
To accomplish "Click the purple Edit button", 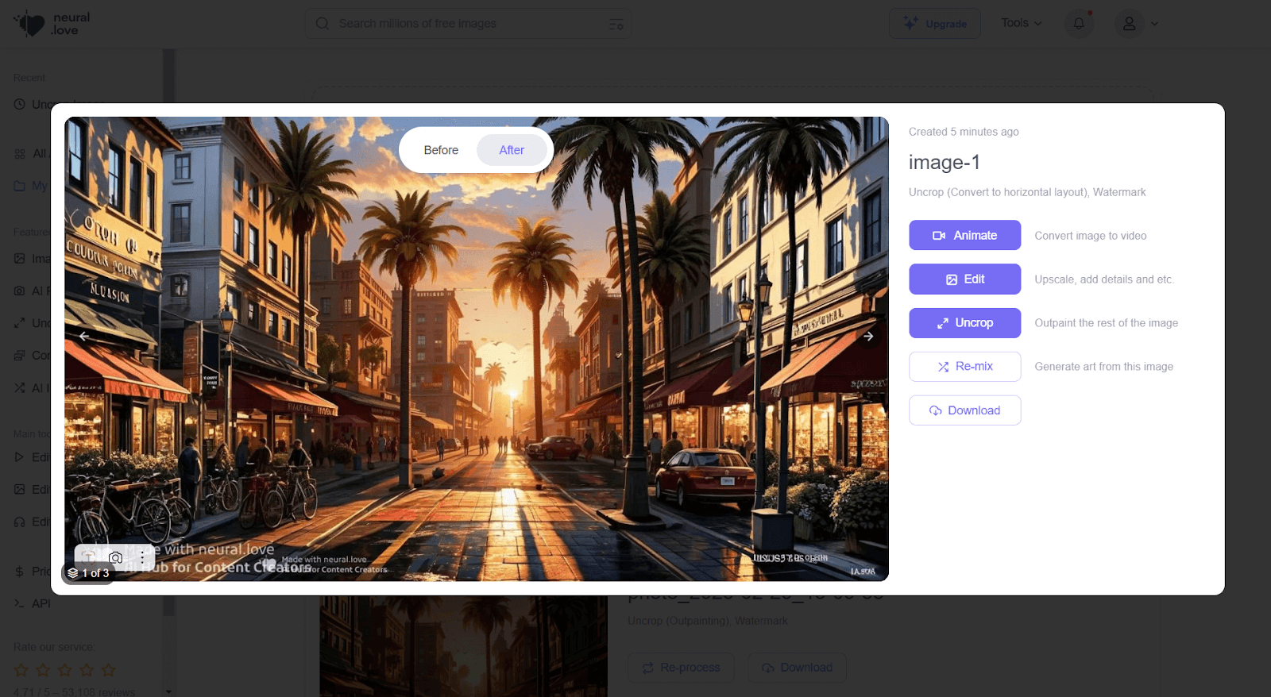I will 964,279.
